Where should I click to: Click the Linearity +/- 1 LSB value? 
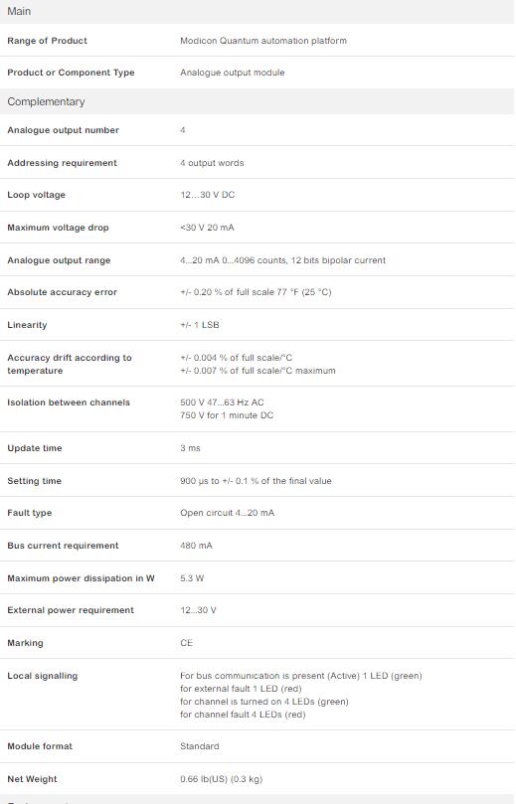pos(200,325)
